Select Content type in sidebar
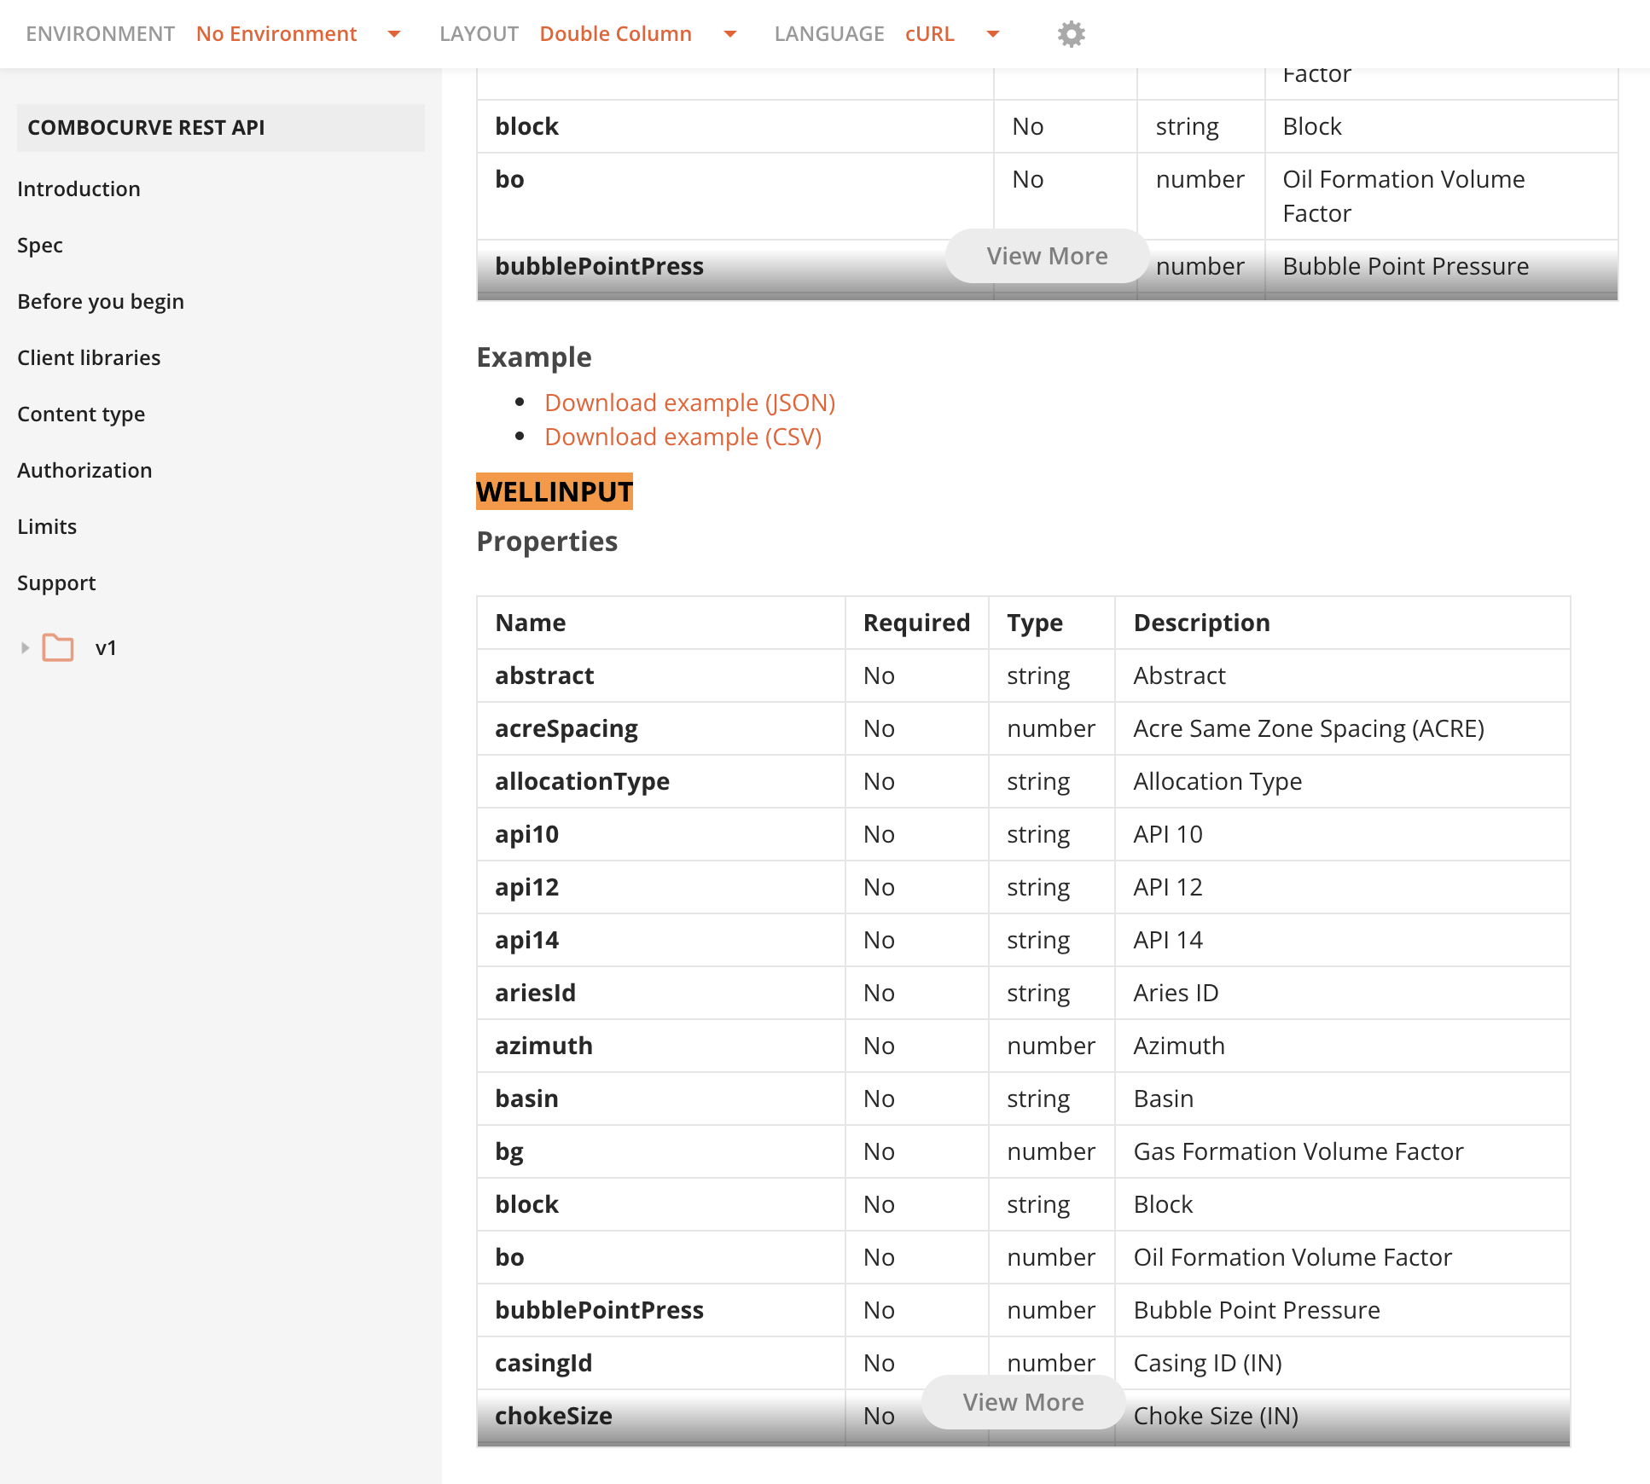The height and width of the screenshot is (1484, 1650). [81, 414]
